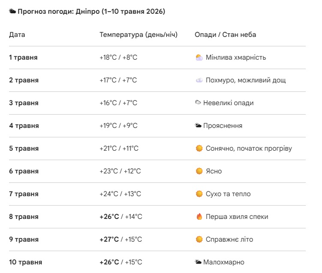Click the icon next to Прояснення
Screen dimensions: 322x273
[198, 126]
